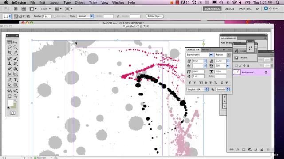Toggle Strikethrough style
This screenshot has width=284, height=159.
(x=227, y=83)
